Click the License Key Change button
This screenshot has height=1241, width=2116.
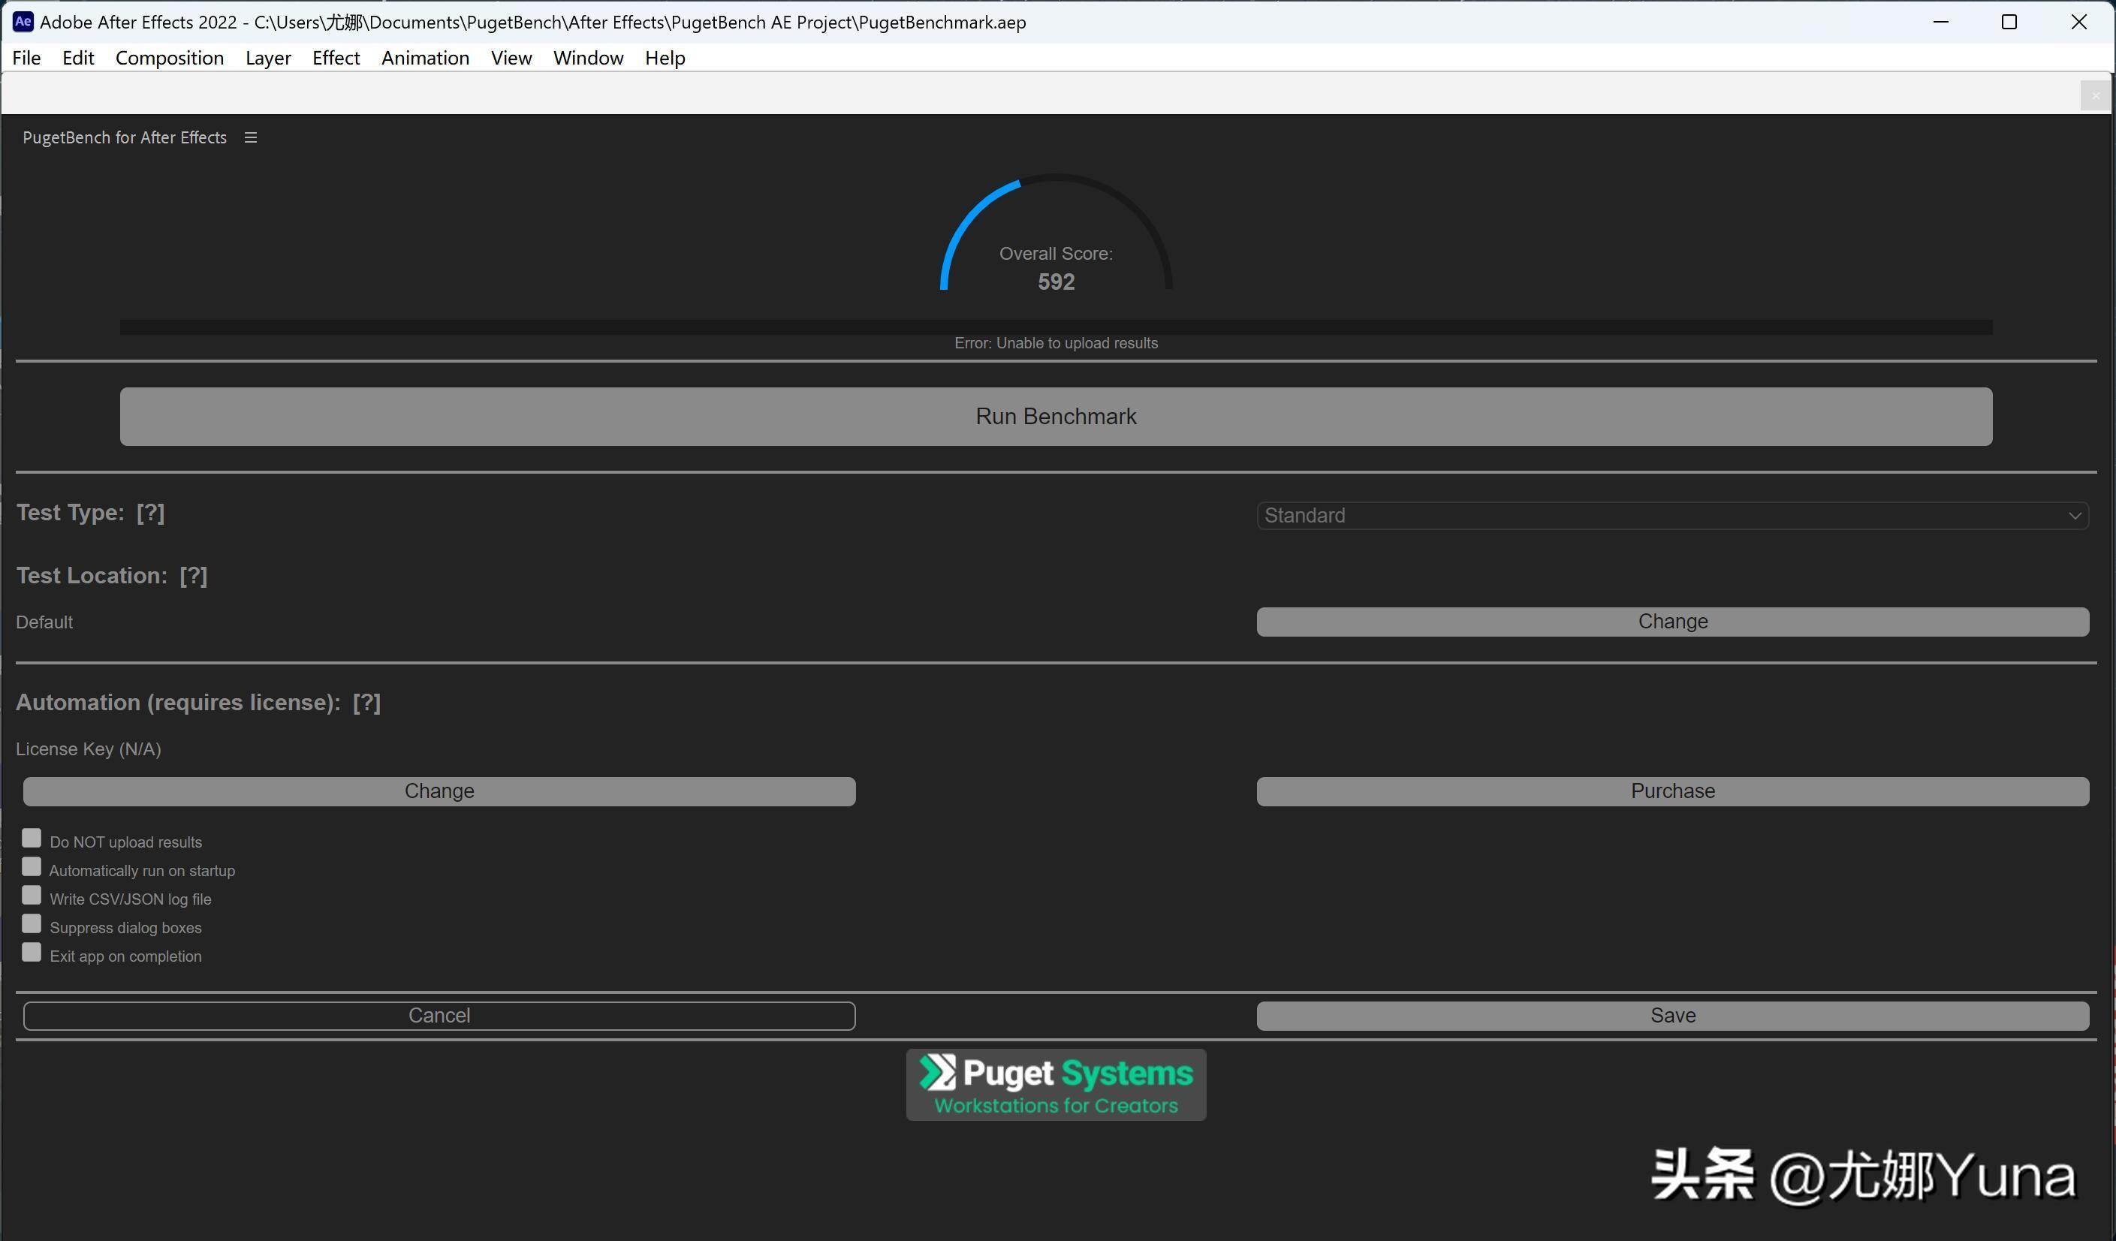coord(439,791)
